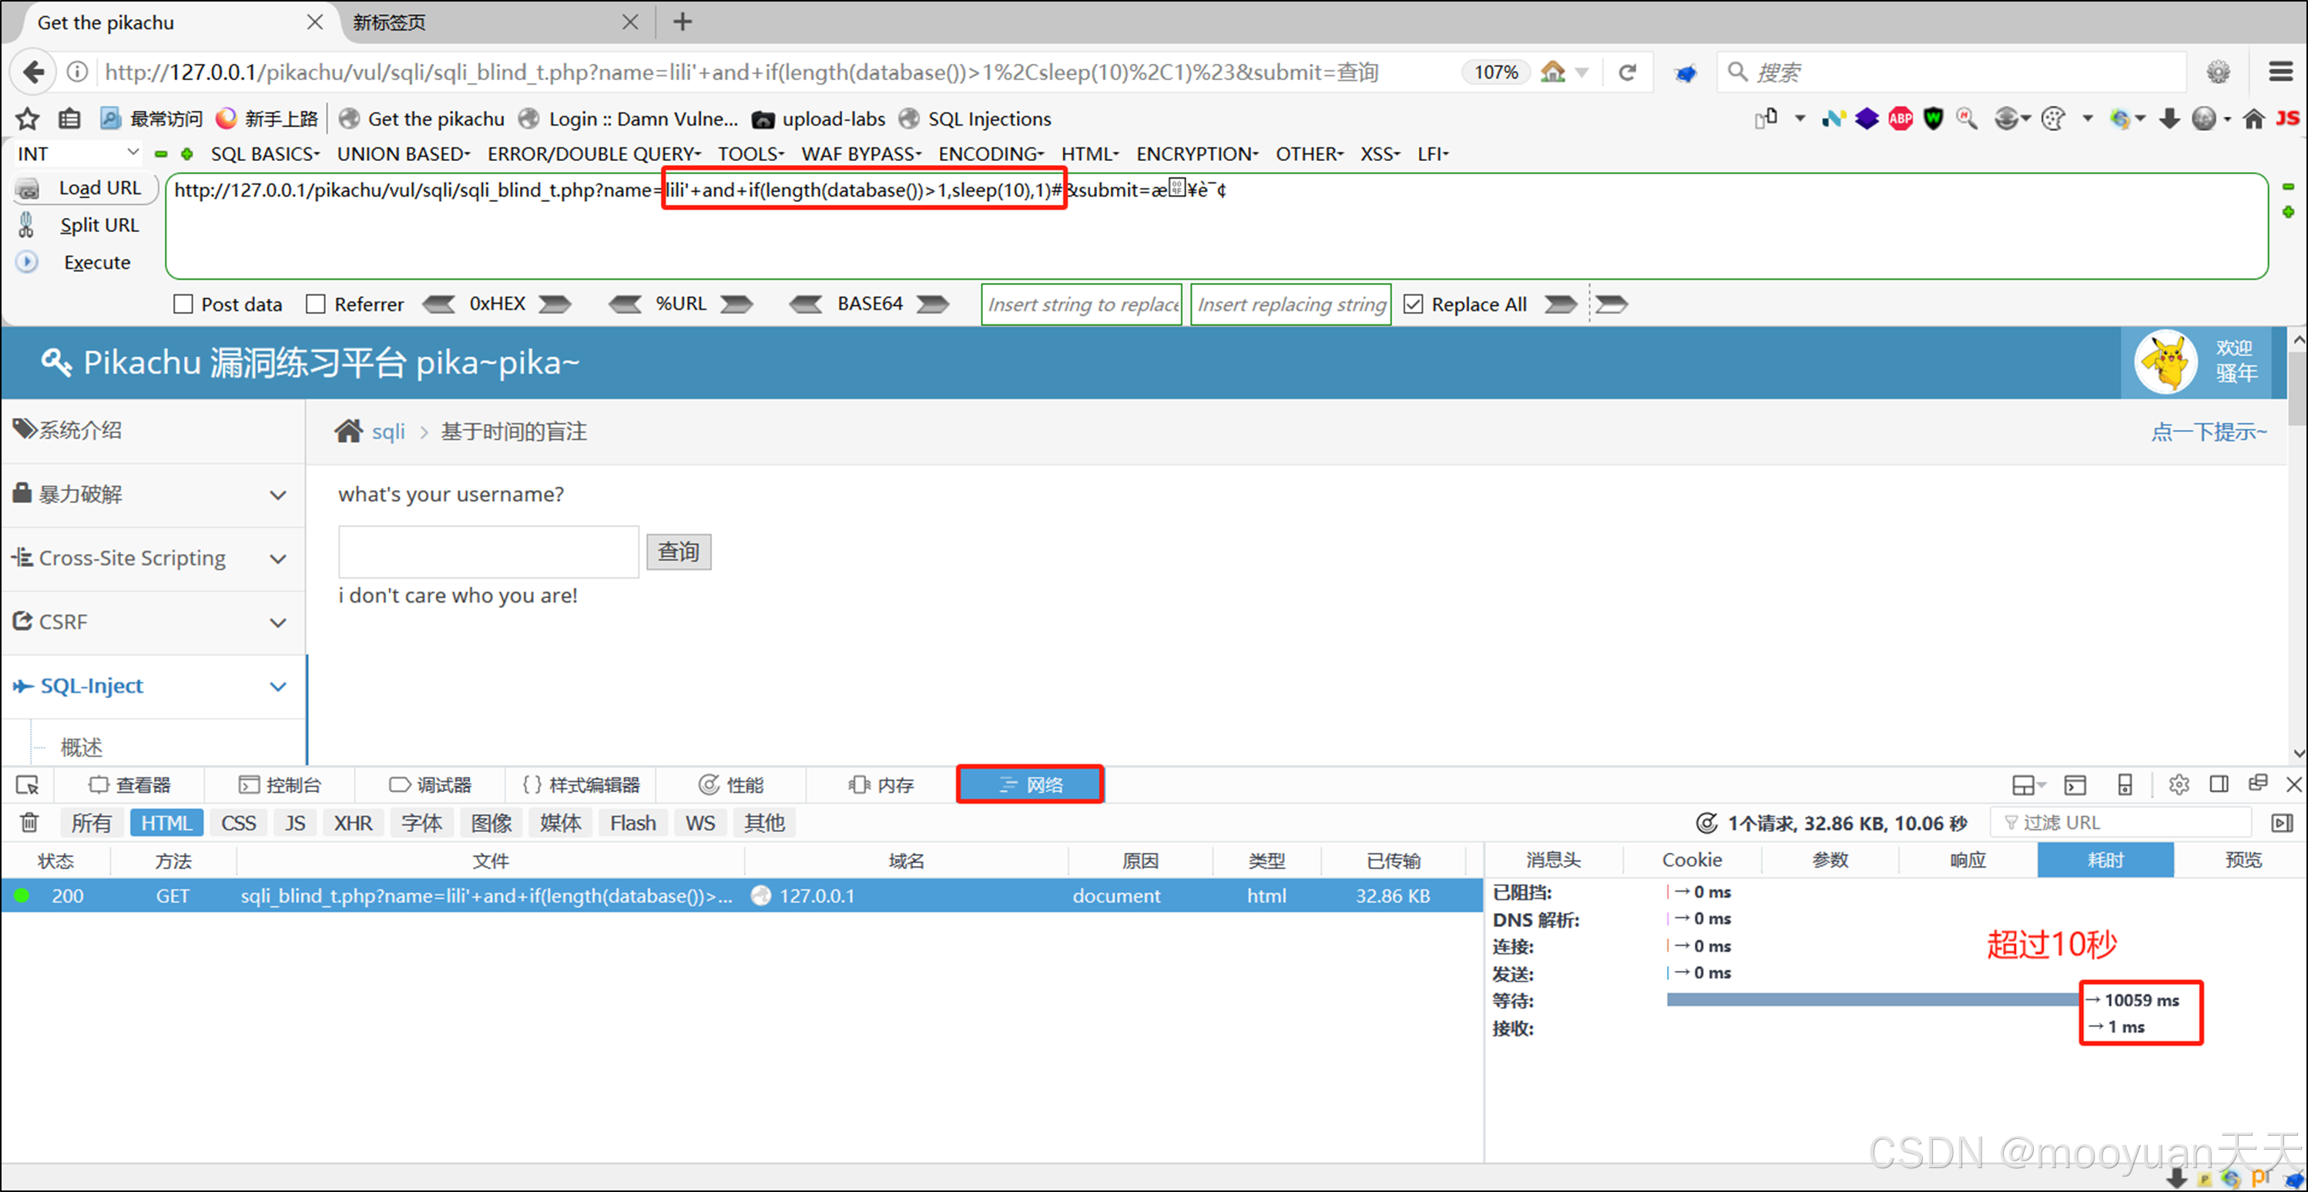
Task: Click the Adblock Plus extension icon
Action: point(1900,119)
